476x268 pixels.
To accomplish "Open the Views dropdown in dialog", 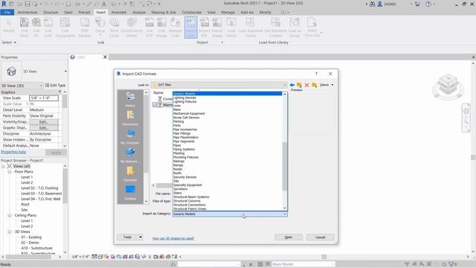I will point(327,85).
